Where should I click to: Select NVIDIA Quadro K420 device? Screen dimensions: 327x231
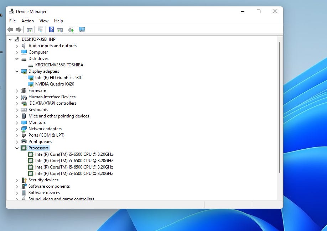[x=54, y=84]
